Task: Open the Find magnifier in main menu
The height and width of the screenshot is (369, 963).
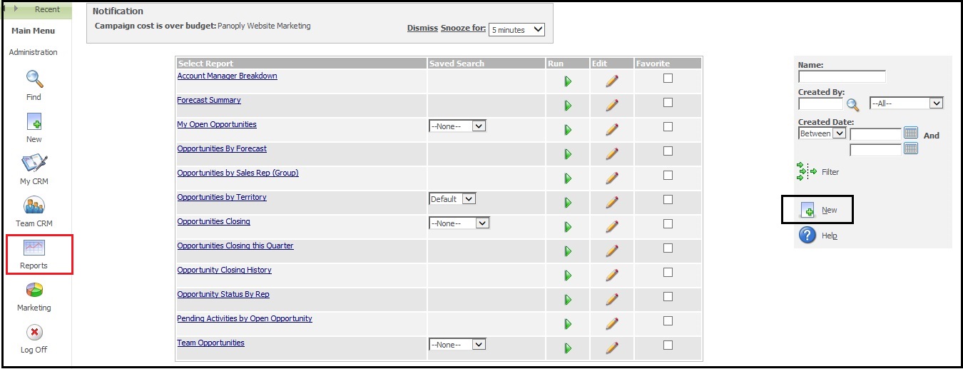Action: click(x=34, y=79)
